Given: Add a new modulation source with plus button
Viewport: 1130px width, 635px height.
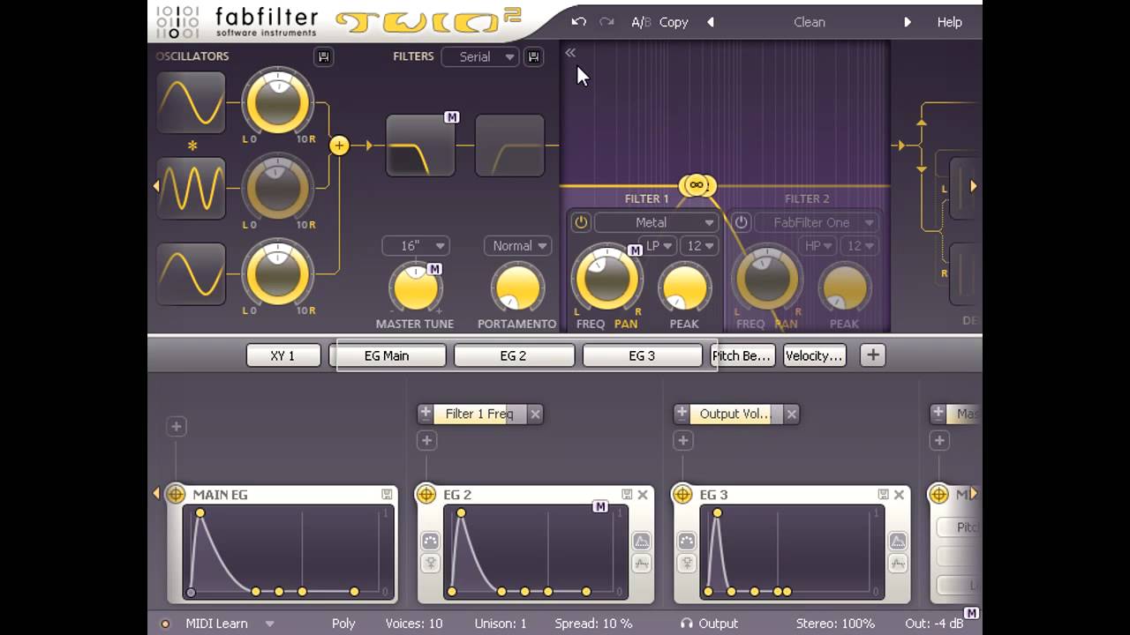Looking at the screenshot, I should (x=872, y=355).
